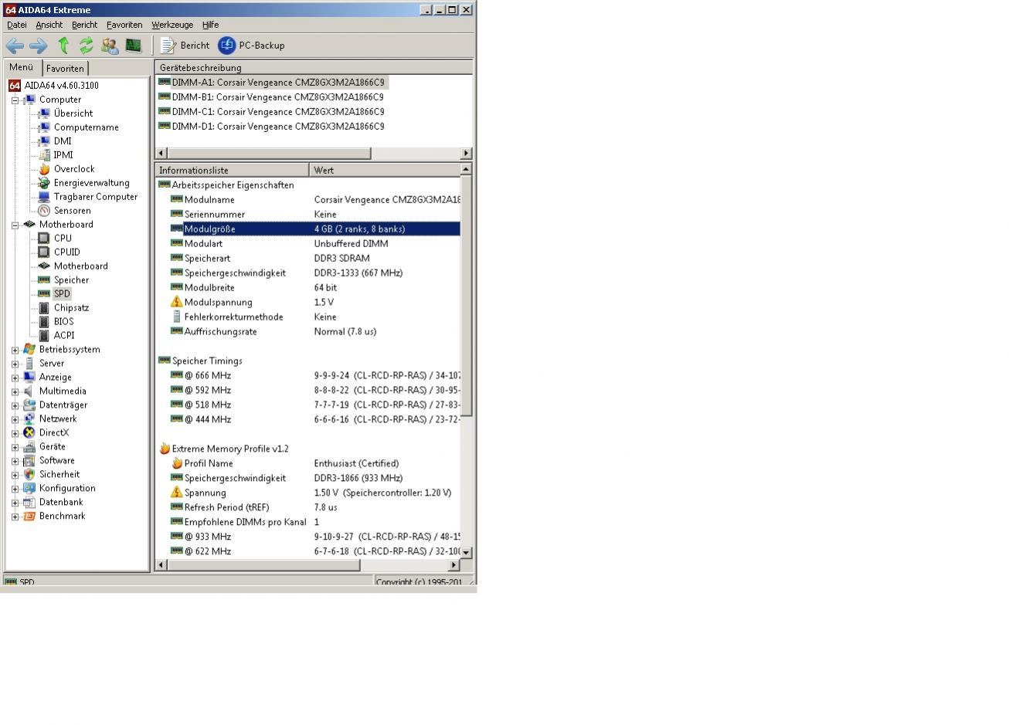The height and width of the screenshot is (725, 1009).
Task: Select the DIMM-A1 Corsair Vengeance module
Action: (277, 83)
